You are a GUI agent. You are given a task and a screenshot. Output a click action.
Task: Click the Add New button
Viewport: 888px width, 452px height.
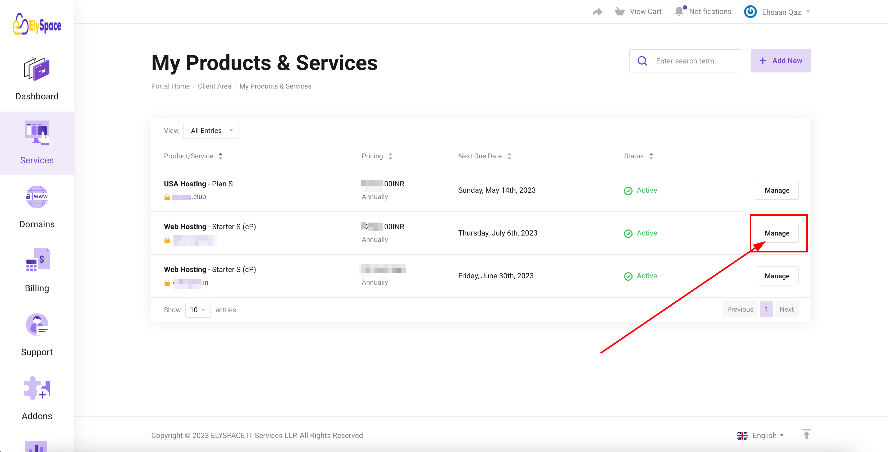781,61
